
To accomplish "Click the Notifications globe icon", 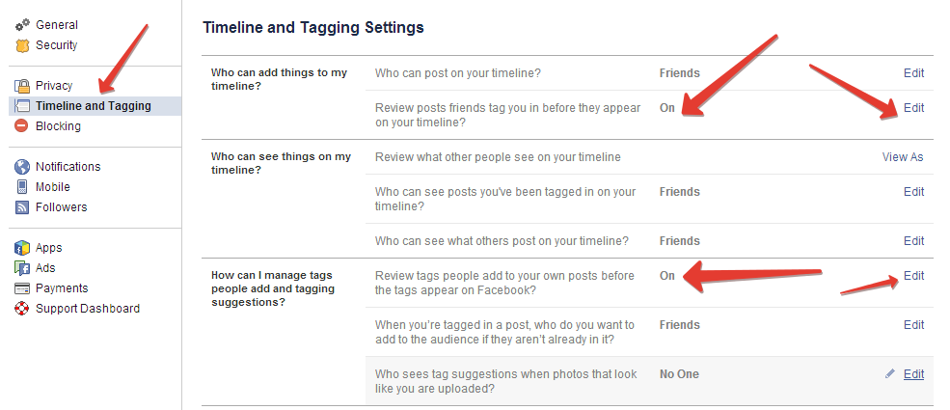I will tap(22, 167).
